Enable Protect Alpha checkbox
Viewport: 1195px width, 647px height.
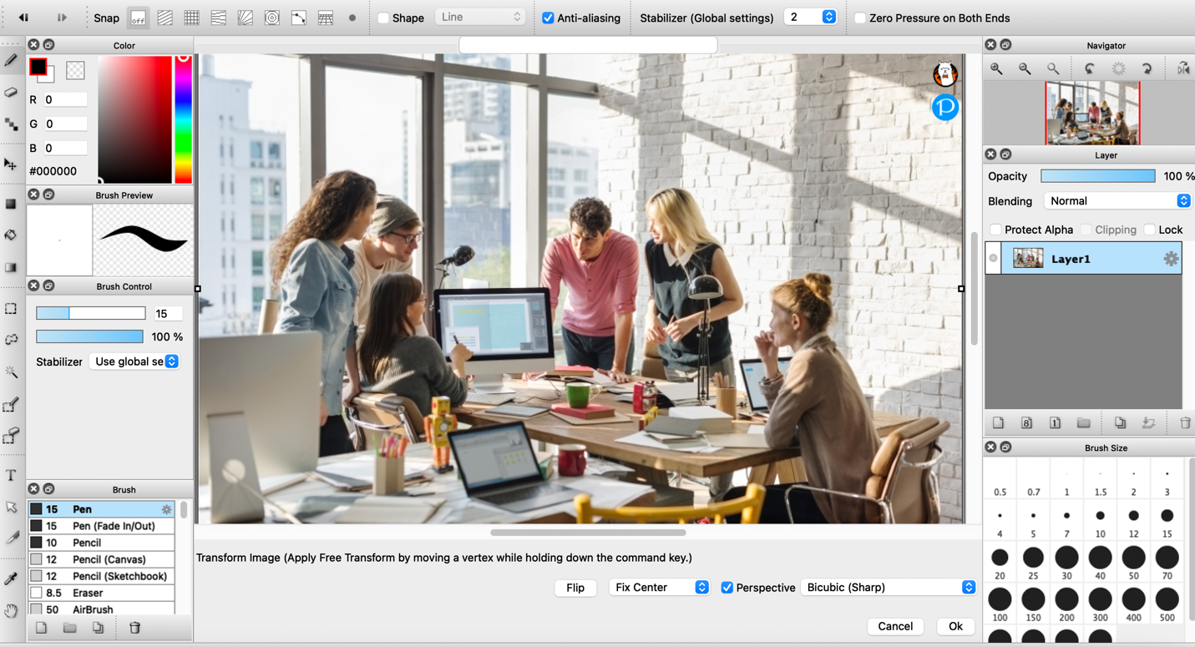click(995, 230)
